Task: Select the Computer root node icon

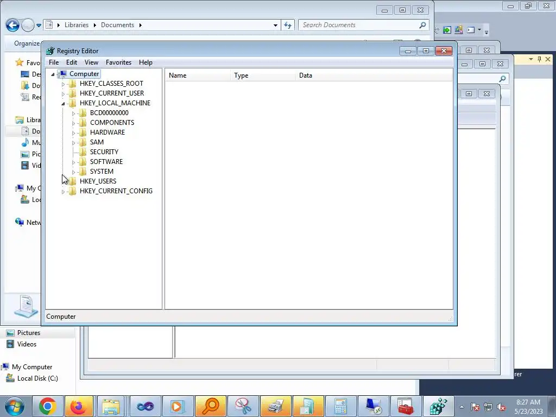Action: tap(62, 74)
